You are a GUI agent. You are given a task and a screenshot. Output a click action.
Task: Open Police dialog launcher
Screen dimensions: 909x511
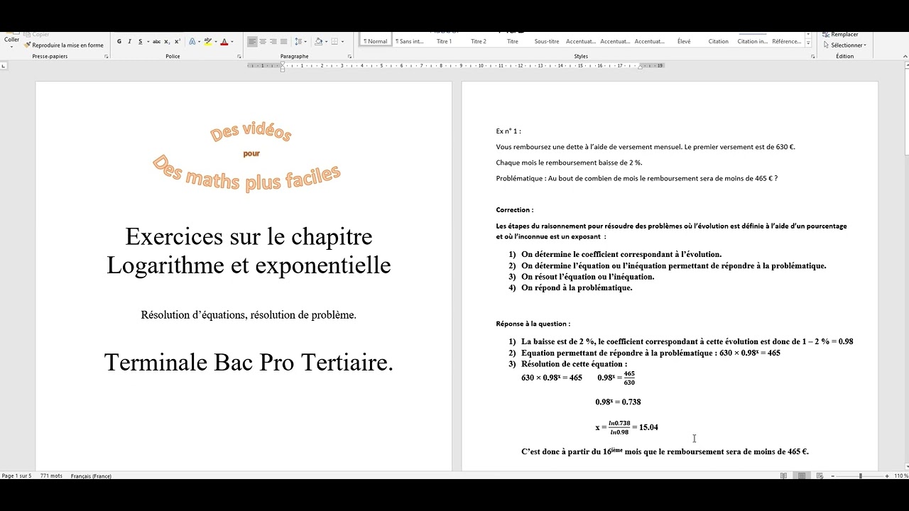coord(239,56)
